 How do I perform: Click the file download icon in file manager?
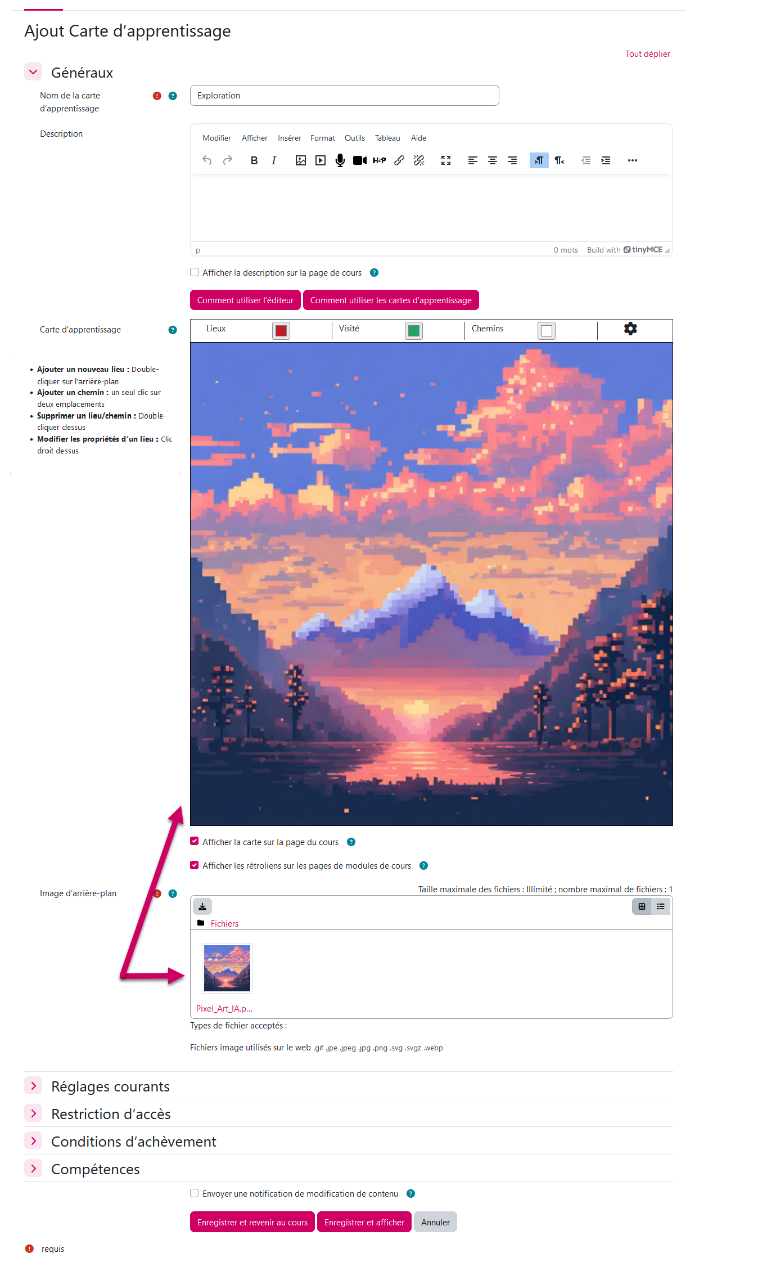202,906
